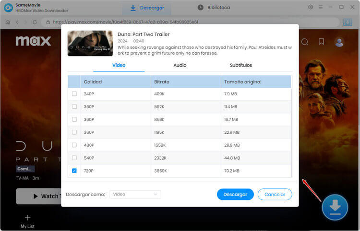Open the settings gear in title bar
Viewport: 360px width, 231px height.
click(x=311, y=8)
